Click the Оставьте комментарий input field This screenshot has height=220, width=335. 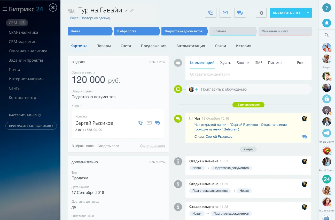point(248,74)
